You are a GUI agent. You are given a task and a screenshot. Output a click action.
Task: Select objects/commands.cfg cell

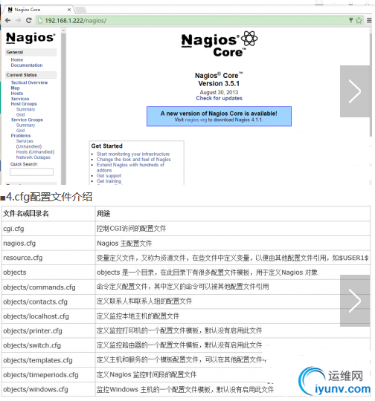(48, 287)
